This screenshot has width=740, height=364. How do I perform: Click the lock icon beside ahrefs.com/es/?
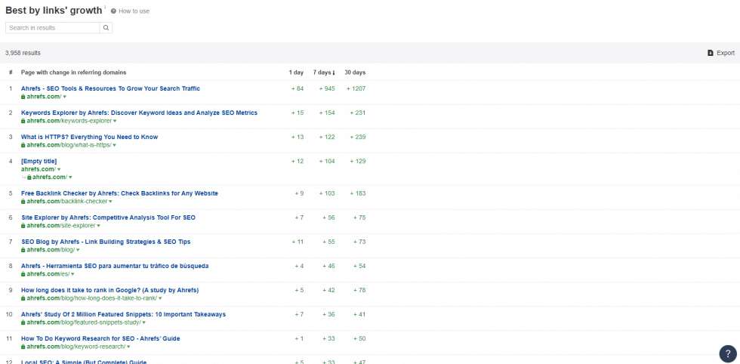pyautogui.click(x=23, y=274)
